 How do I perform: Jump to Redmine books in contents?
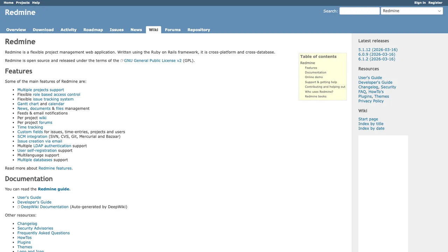(x=315, y=97)
